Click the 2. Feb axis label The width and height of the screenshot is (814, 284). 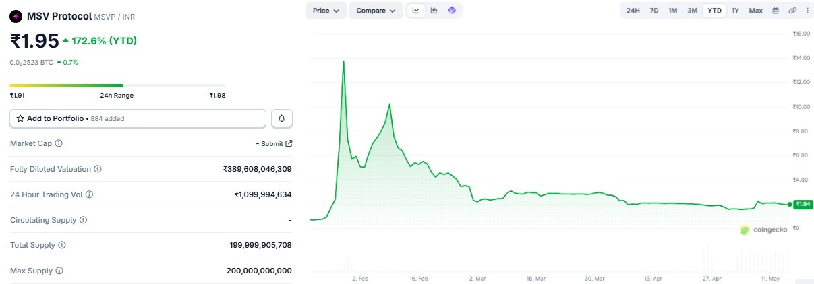pos(360,277)
